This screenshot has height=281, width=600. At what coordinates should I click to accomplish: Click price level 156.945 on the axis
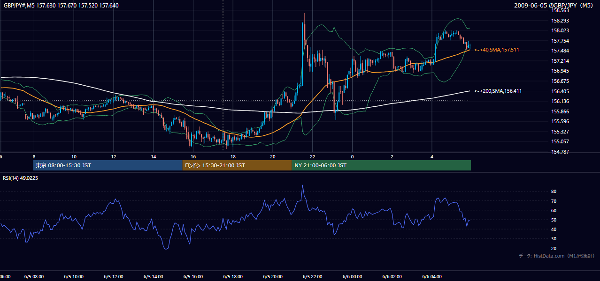(x=560, y=71)
